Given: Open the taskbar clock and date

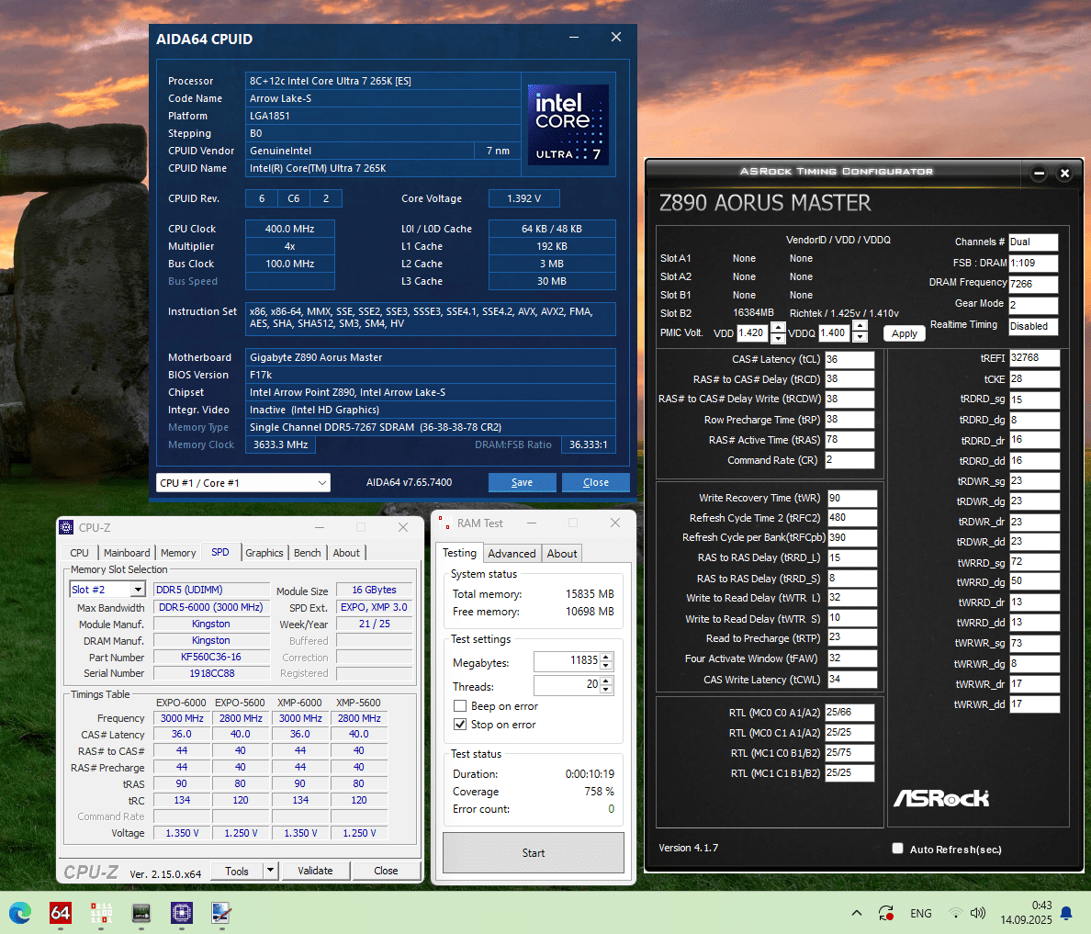Looking at the screenshot, I should point(1027,913).
